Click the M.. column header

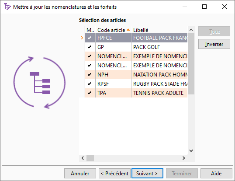90,30
